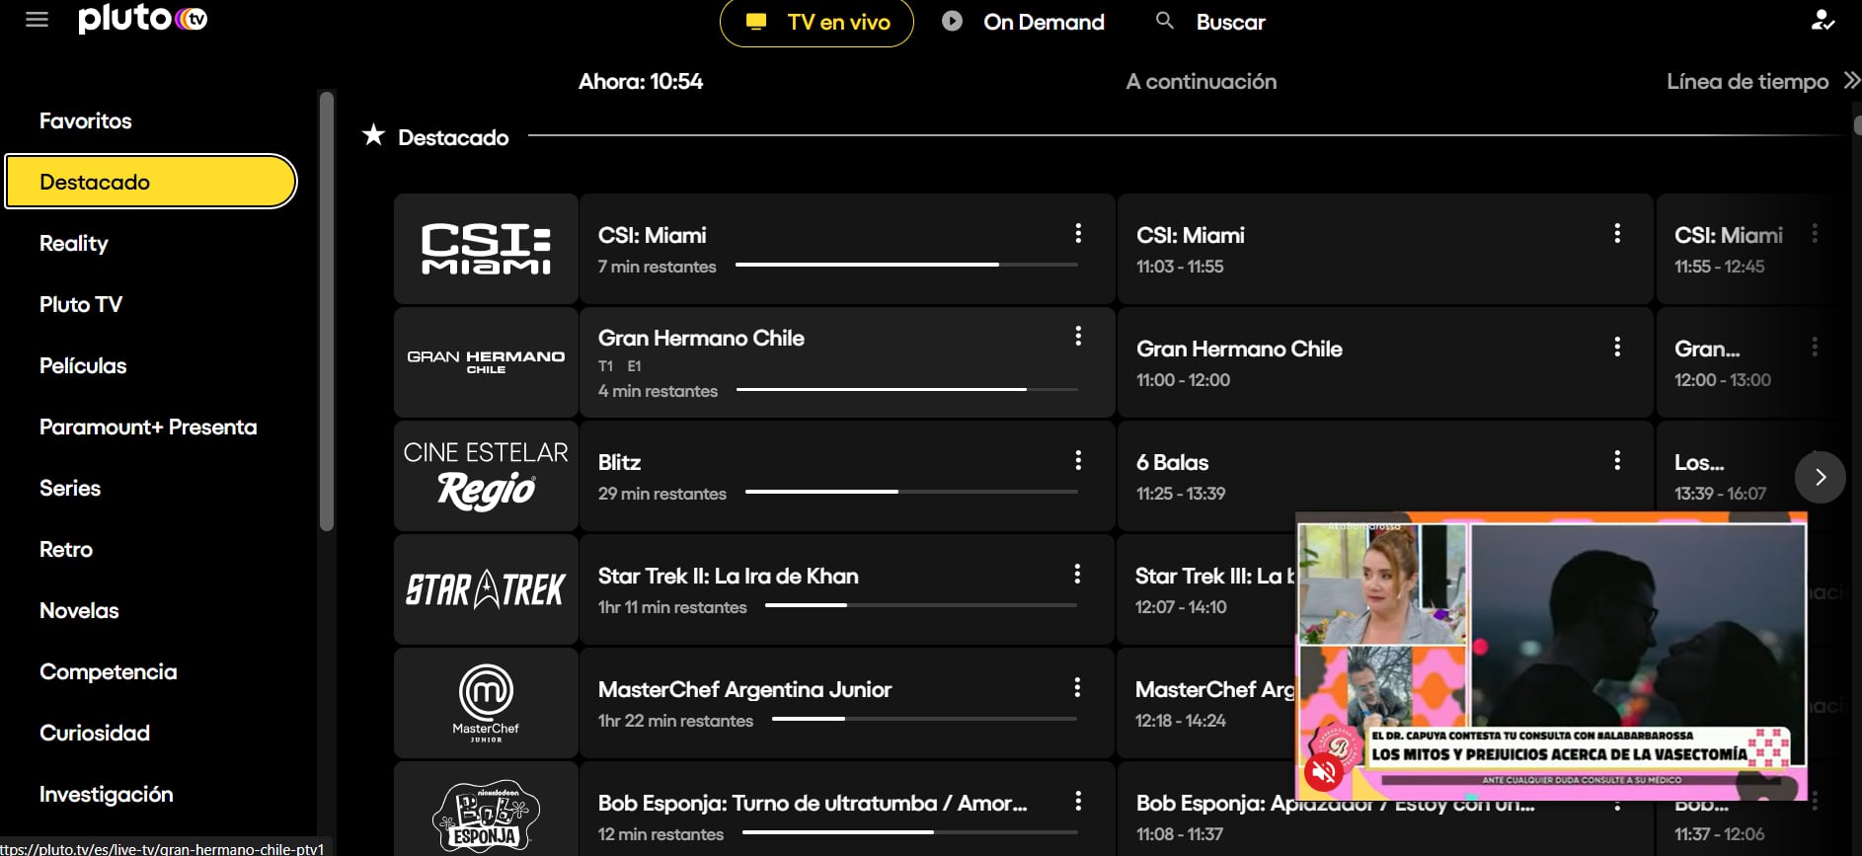Open options for current CSI: Miami program
Viewport: 1862px width, 856px height.
pos(1078,233)
